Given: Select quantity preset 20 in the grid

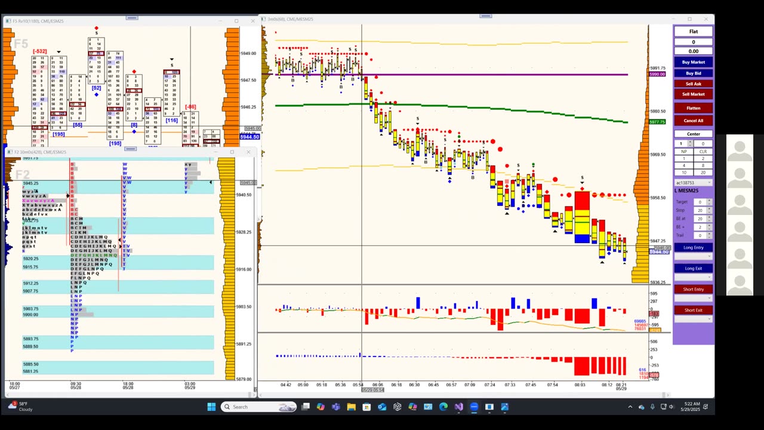Looking at the screenshot, I should (x=703, y=173).
